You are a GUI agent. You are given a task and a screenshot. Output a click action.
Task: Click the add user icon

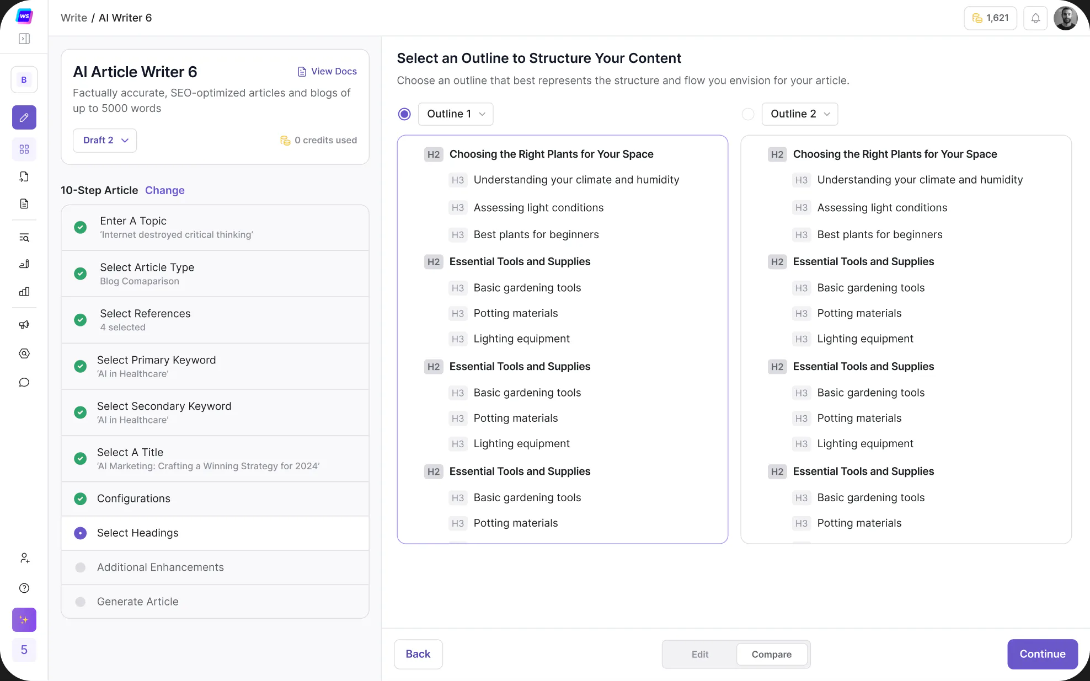click(x=24, y=558)
